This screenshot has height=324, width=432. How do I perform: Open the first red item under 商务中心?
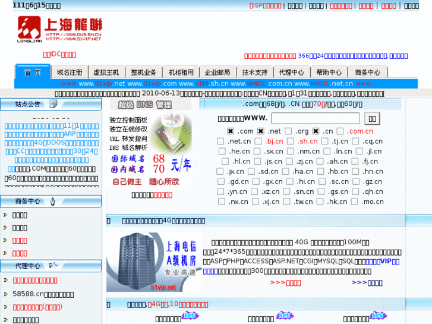[x=20, y=241]
